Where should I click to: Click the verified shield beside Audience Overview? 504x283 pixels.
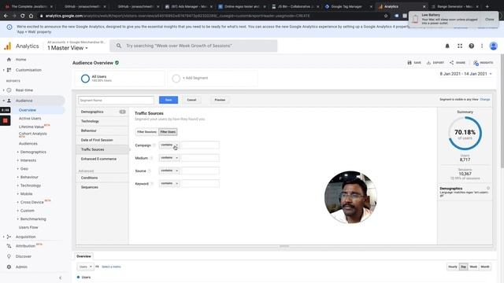(117, 63)
